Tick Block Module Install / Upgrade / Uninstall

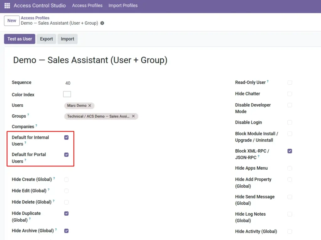(x=290, y=134)
